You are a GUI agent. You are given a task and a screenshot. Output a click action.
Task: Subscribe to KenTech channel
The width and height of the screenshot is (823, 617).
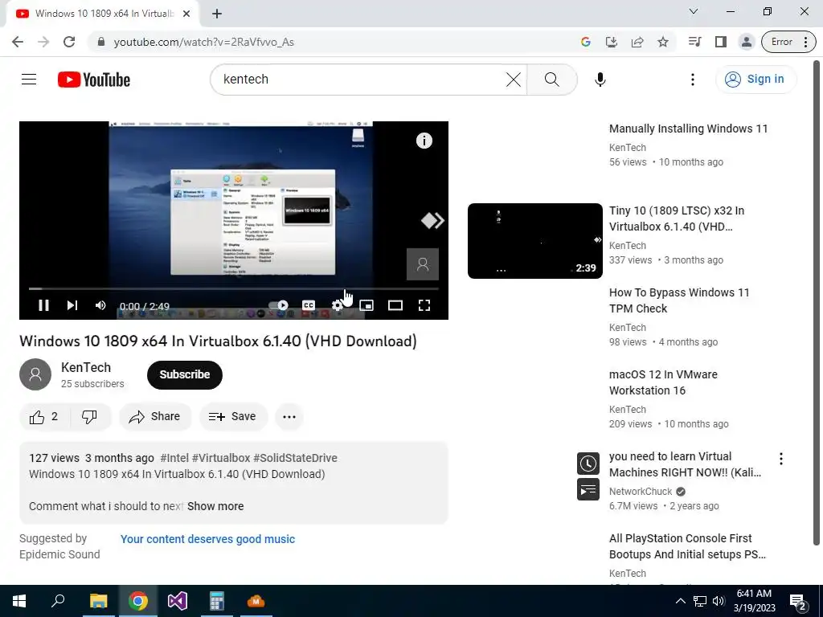click(185, 374)
